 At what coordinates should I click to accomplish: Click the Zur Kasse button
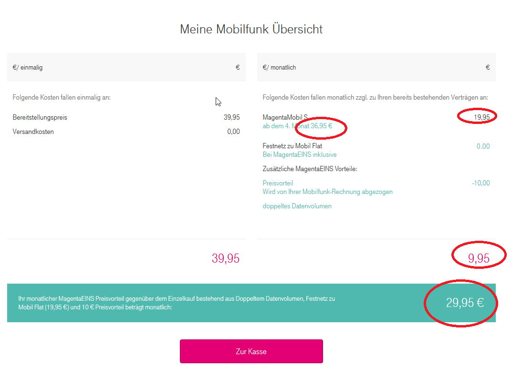pos(251,351)
